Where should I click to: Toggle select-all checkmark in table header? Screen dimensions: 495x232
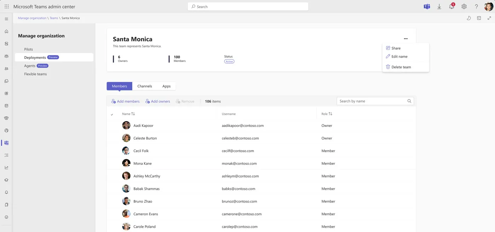click(112, 114)
